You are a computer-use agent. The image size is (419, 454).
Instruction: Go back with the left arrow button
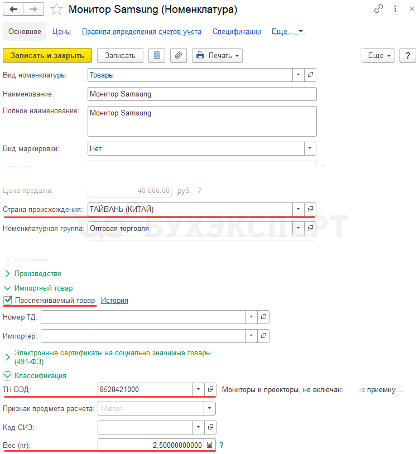(x=13, y=9)
